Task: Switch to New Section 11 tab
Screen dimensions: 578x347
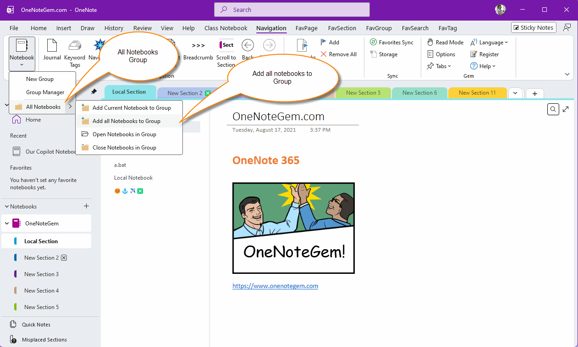Action: pyautogui.click(x=477, y=93)
